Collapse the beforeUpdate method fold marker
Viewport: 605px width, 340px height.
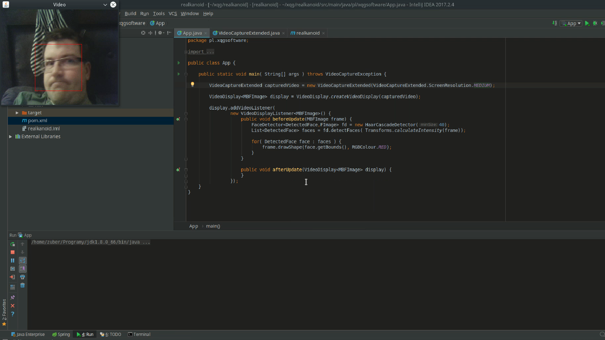pyautogui.click(x=186, y=119)
